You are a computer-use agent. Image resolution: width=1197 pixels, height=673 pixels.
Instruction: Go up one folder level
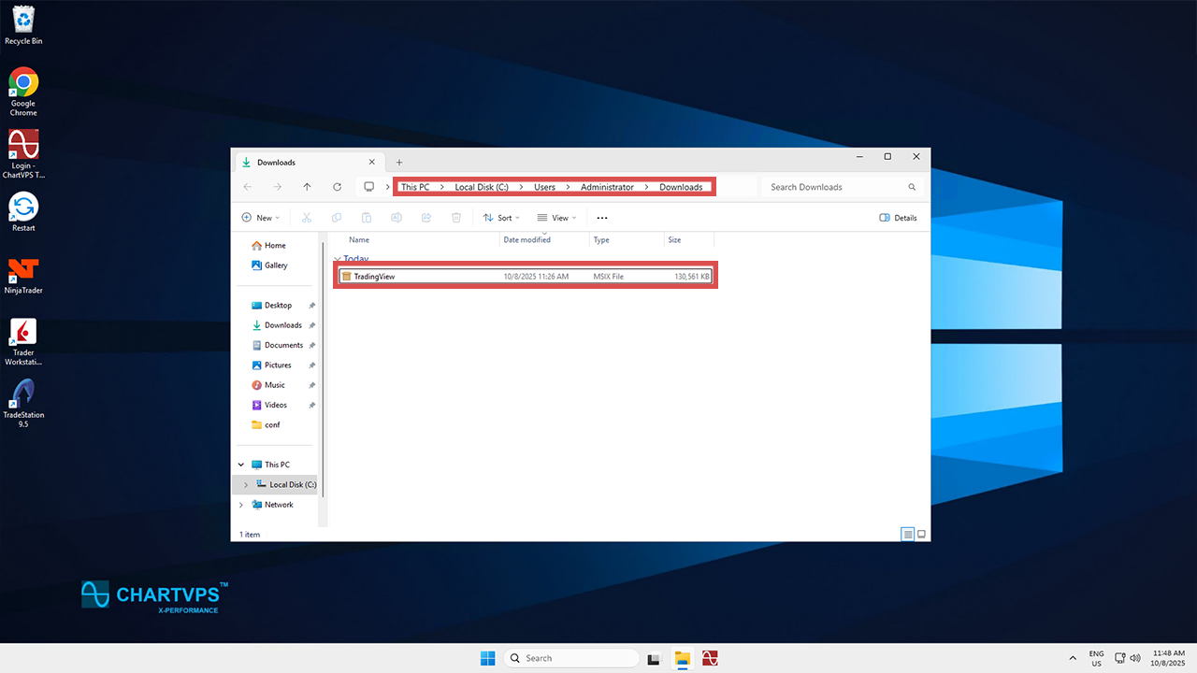(x=307, y=187)
